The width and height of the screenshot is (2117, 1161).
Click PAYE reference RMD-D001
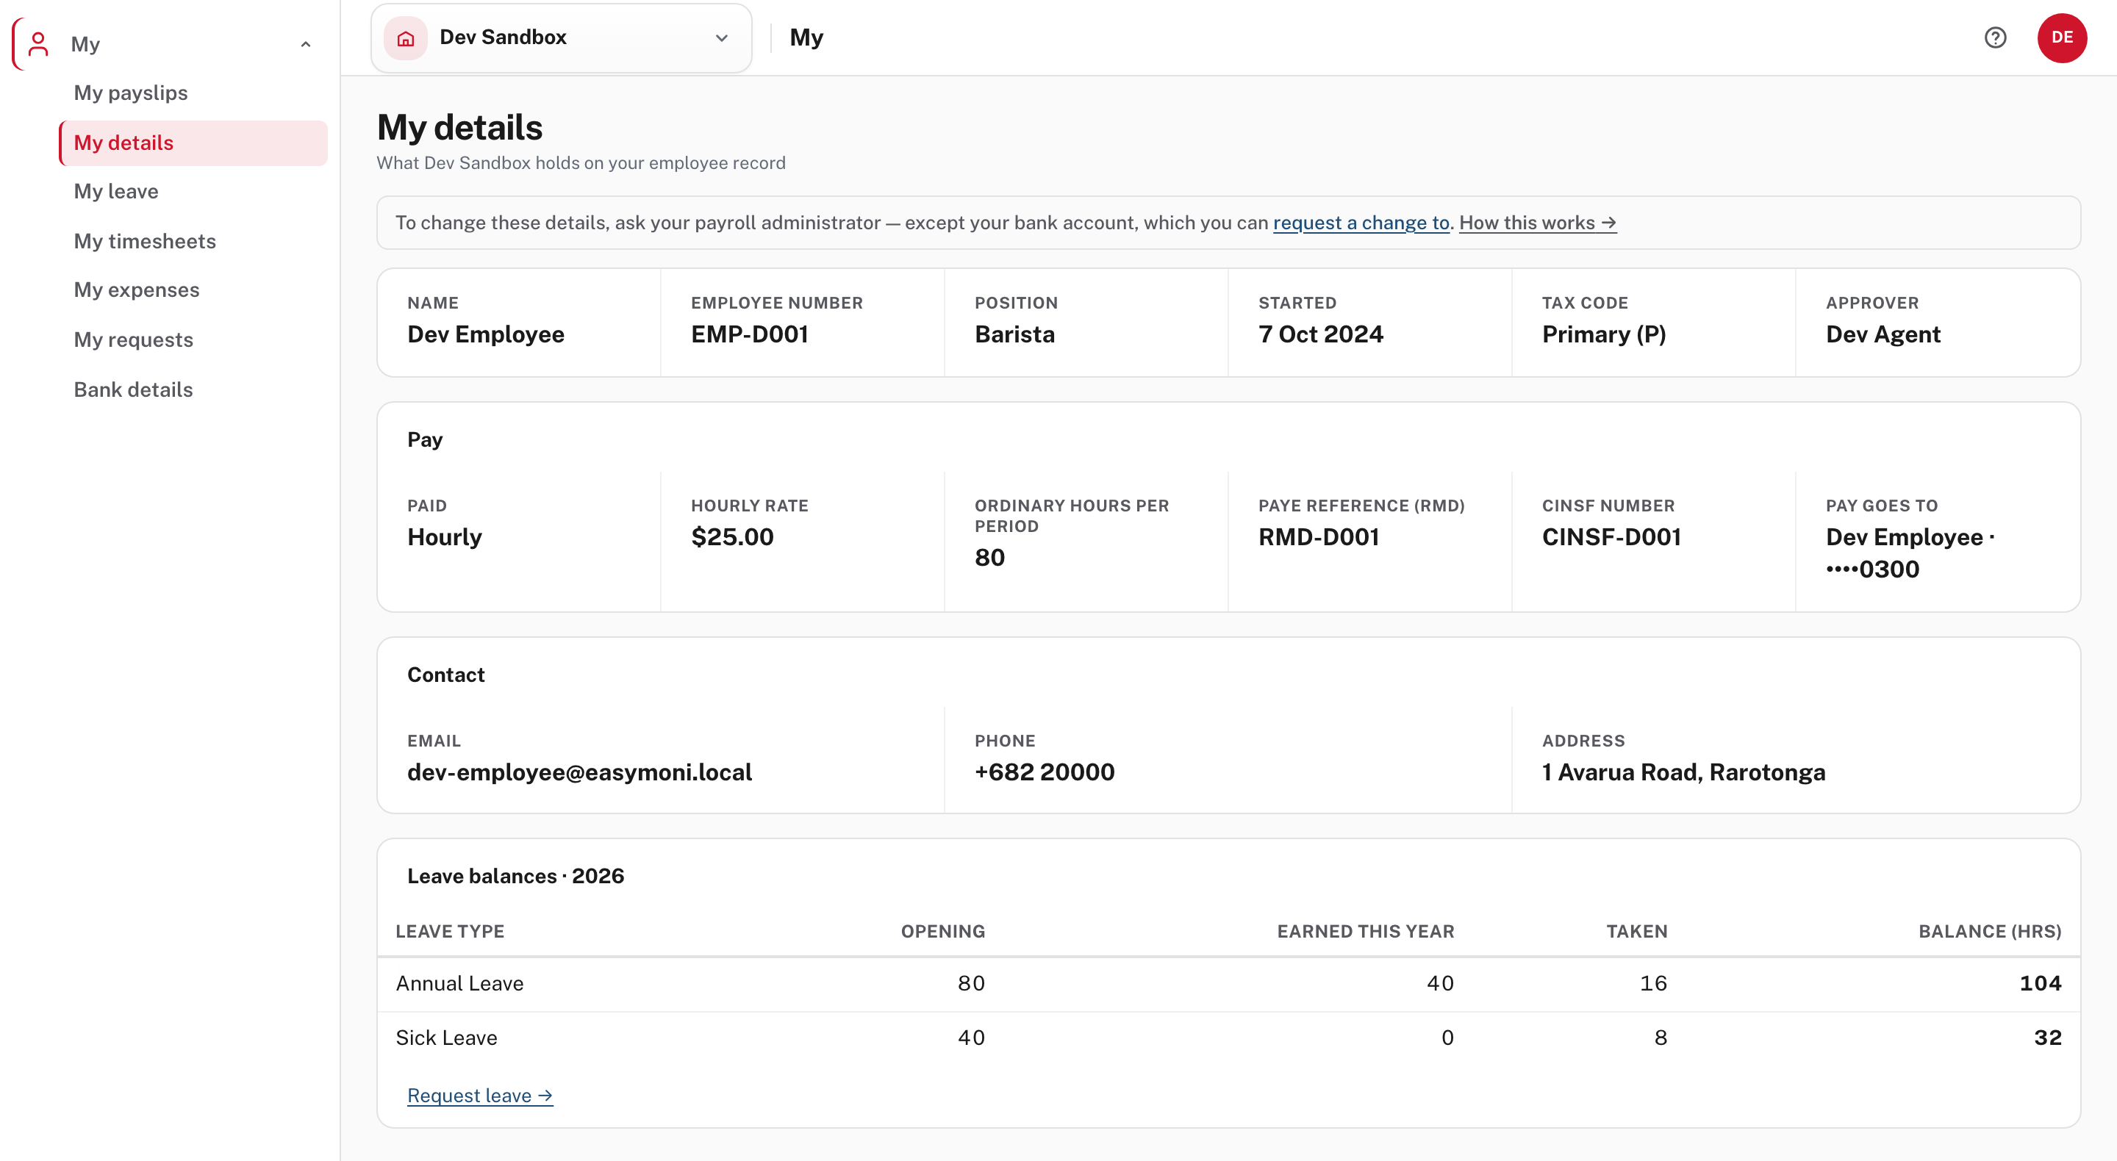[1319, 537]
